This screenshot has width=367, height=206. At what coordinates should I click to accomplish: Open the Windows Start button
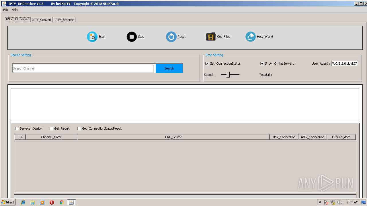click(8, 202)
